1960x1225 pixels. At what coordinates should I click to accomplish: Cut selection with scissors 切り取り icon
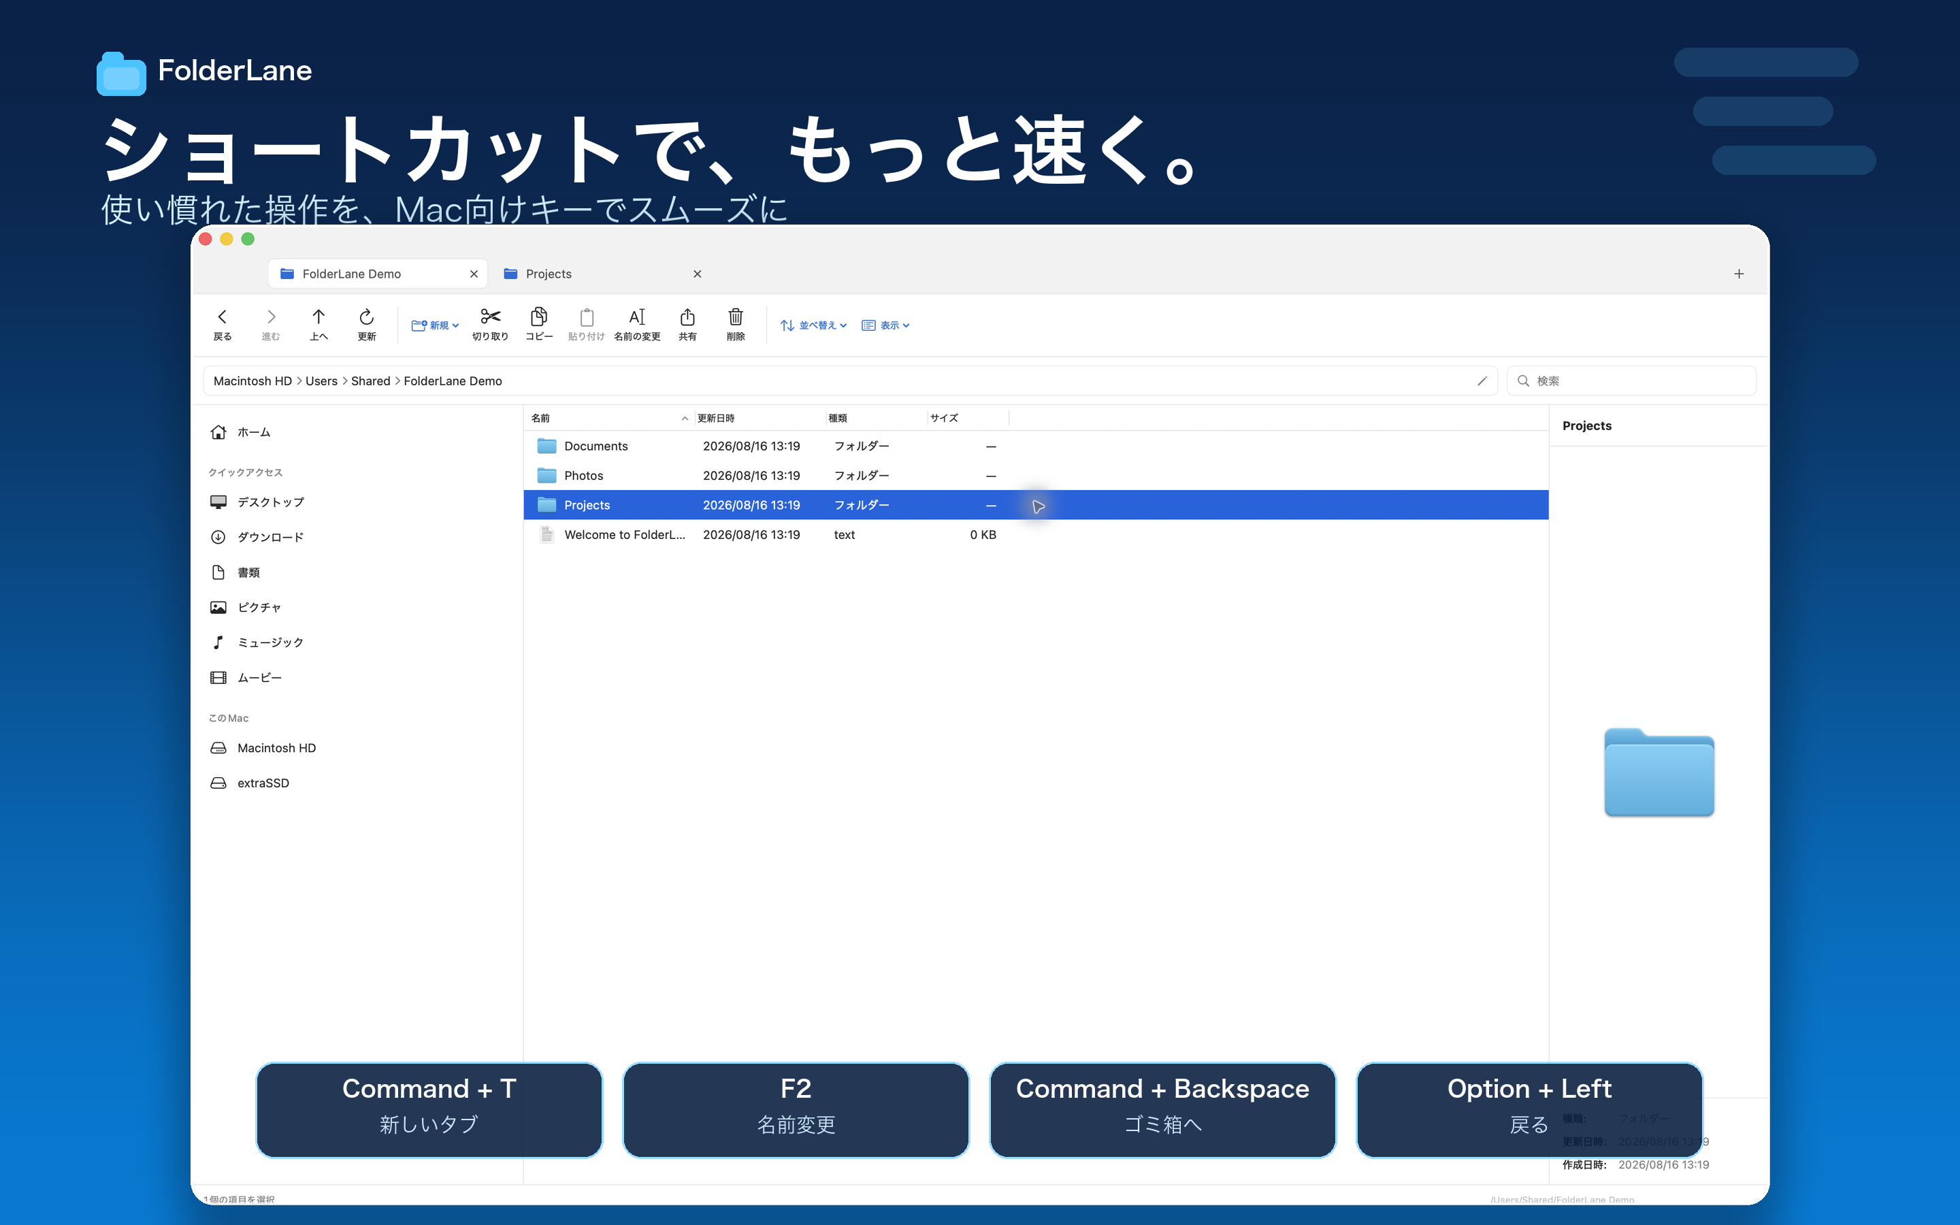[490, 324]
